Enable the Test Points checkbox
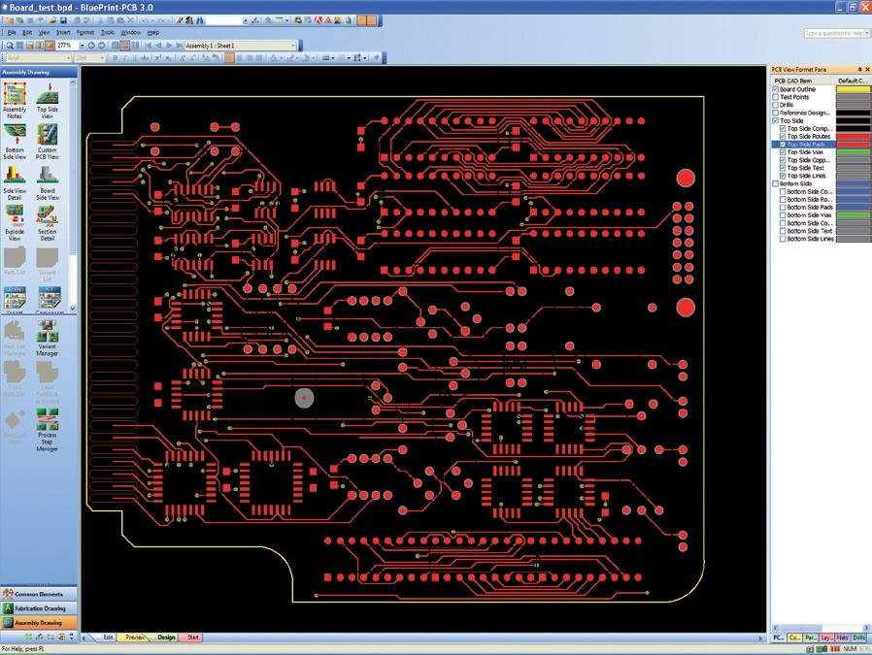This screenshot has width=872, height=655. pyautogui.click(x=776, y=97)
